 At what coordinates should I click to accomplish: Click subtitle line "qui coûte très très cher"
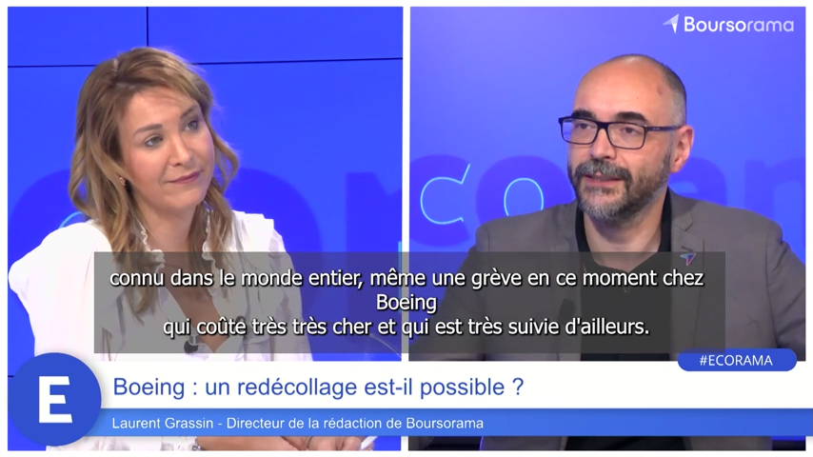click(x=406, y=327)
